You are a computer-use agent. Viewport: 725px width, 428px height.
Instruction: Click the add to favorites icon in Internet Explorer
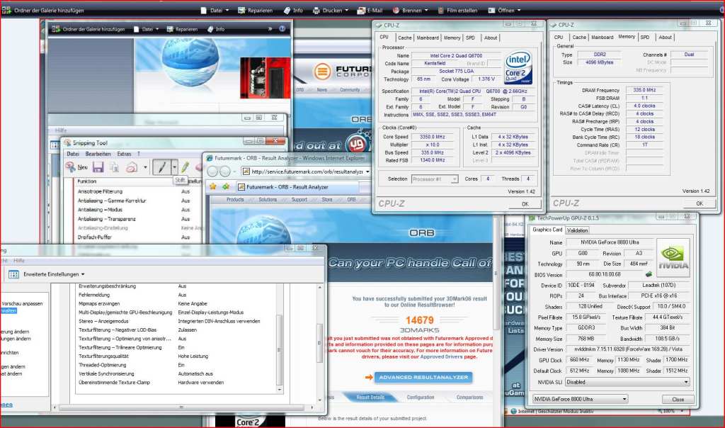(226, 186)
